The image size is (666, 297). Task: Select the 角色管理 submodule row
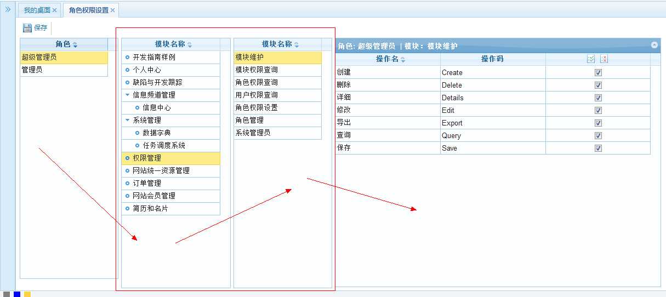click(x=277, y=120)
